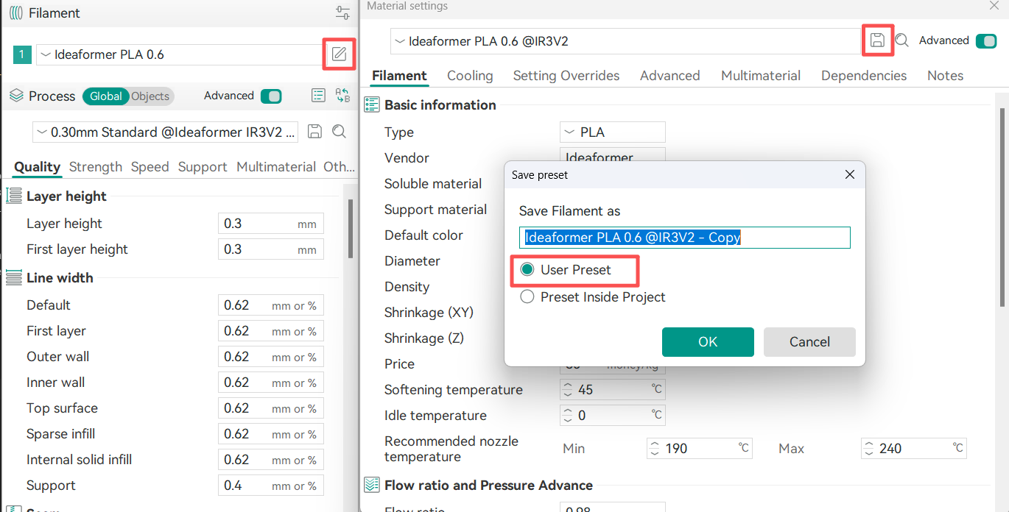Click the Outer wall line width field

click(x=271, y=357)
